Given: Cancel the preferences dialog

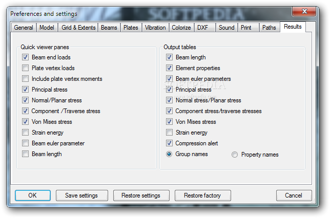Looking at the screenshot, I should [x=294, y=195].
